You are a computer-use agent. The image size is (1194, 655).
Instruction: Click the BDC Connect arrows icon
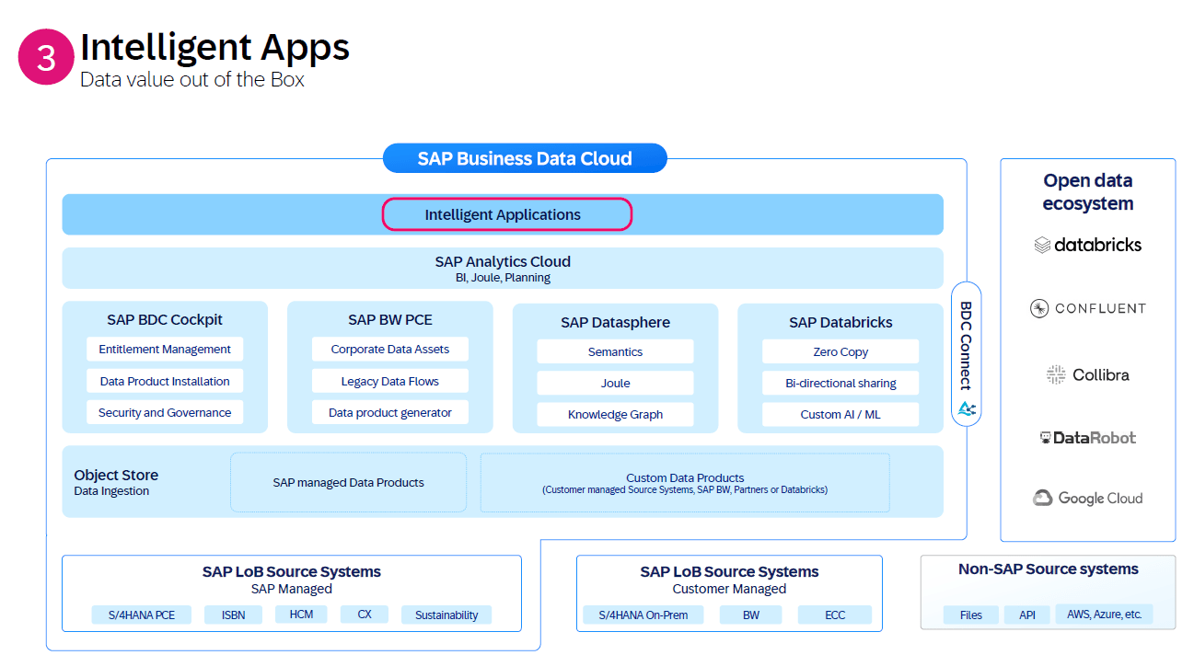tap(966, 410)
